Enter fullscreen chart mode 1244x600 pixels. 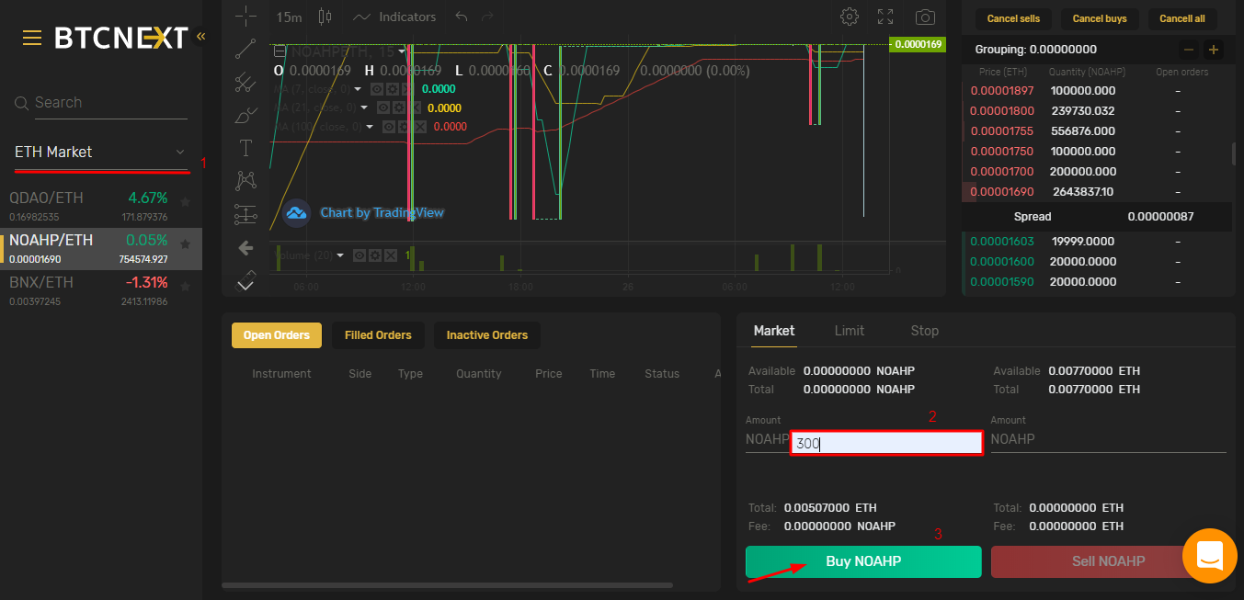(x=885, y=17)
